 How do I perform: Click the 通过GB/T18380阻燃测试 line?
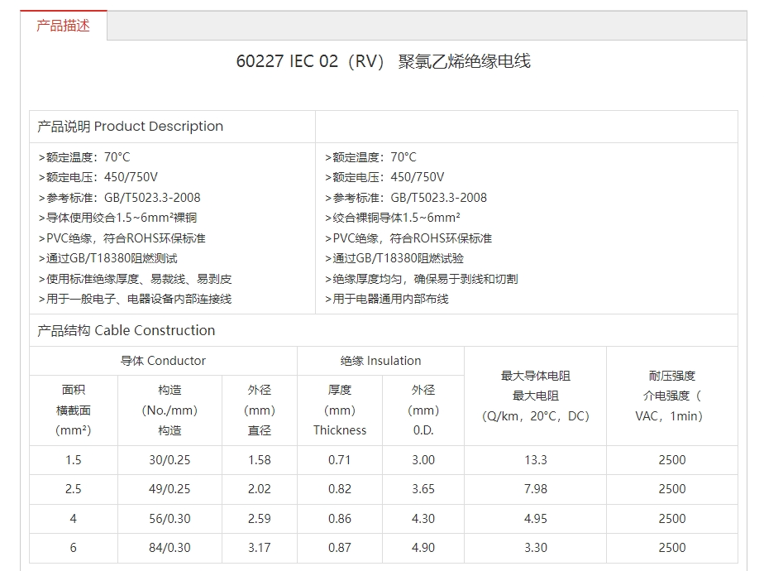tap(108, 258)
